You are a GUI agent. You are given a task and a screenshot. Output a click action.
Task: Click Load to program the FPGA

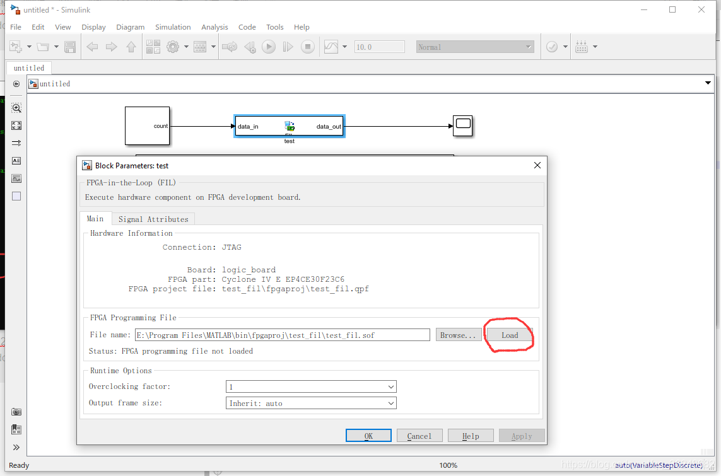(x=508, y=335)
